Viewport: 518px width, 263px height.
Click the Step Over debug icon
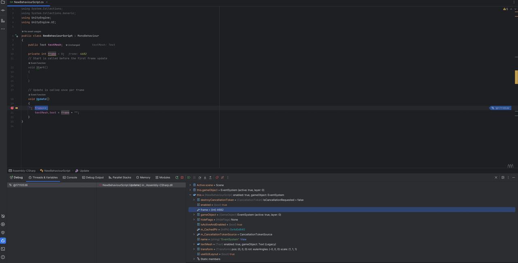pyautogui.click(x=200, y=177)
